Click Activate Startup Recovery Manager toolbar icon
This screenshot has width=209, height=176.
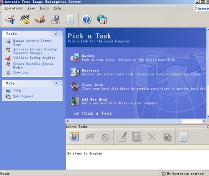click(x=25, y=19)
